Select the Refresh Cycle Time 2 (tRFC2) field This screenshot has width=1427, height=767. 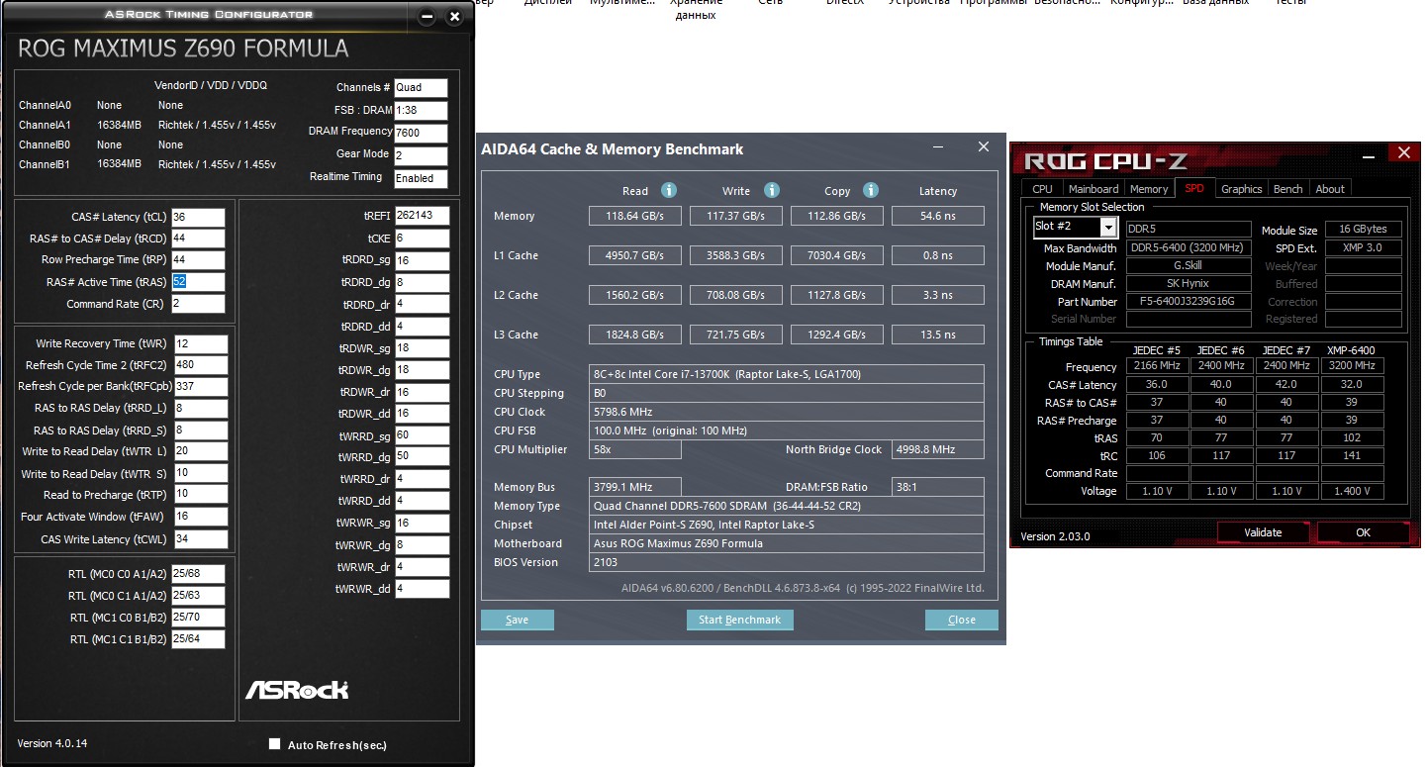pyautogui.click(x=201, y=365)
